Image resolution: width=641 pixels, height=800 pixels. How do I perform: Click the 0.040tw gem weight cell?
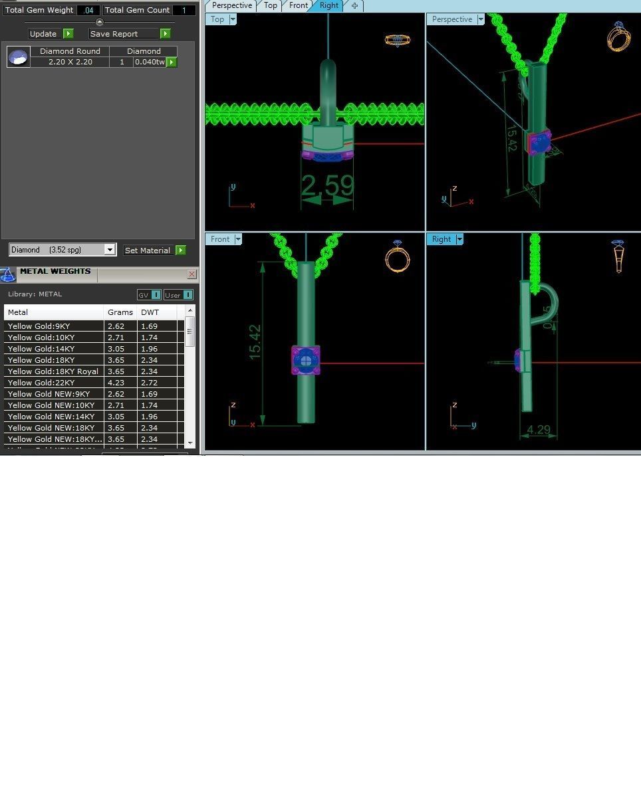tap(150, 62)
